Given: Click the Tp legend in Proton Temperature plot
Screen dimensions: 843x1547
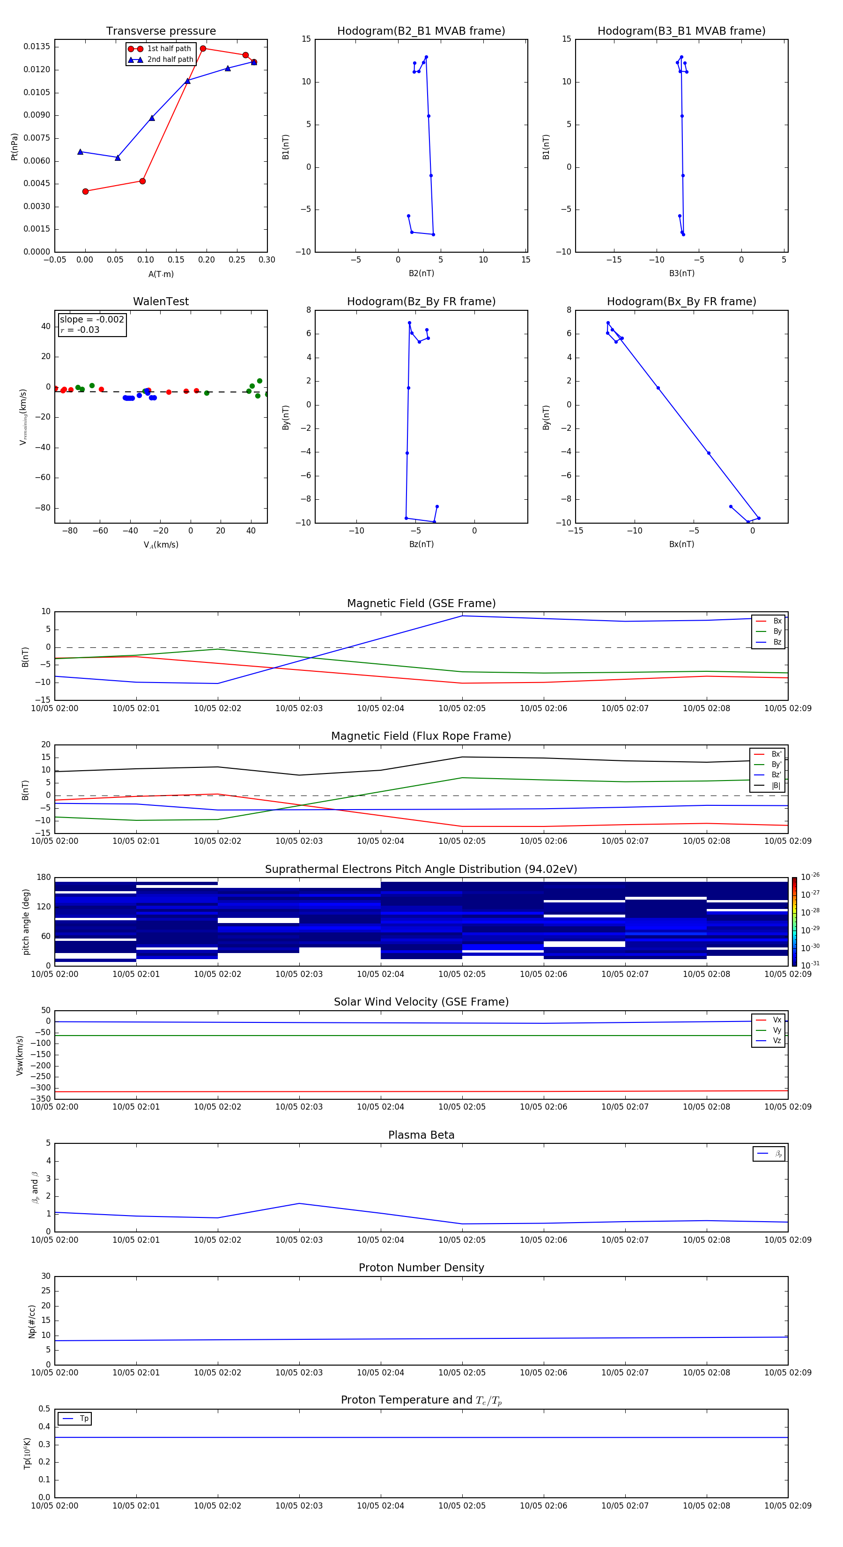Looking at the screenshot, I should pos(74,1419).
